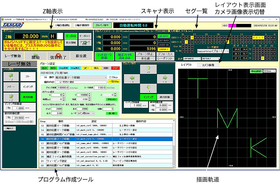This screenshot has height=187, width=280.
Task: Enable インチング mode in JOG panel
Action: [28, 86]
